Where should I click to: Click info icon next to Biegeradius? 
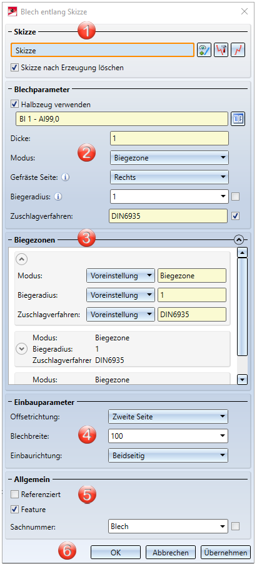[59, 197]
